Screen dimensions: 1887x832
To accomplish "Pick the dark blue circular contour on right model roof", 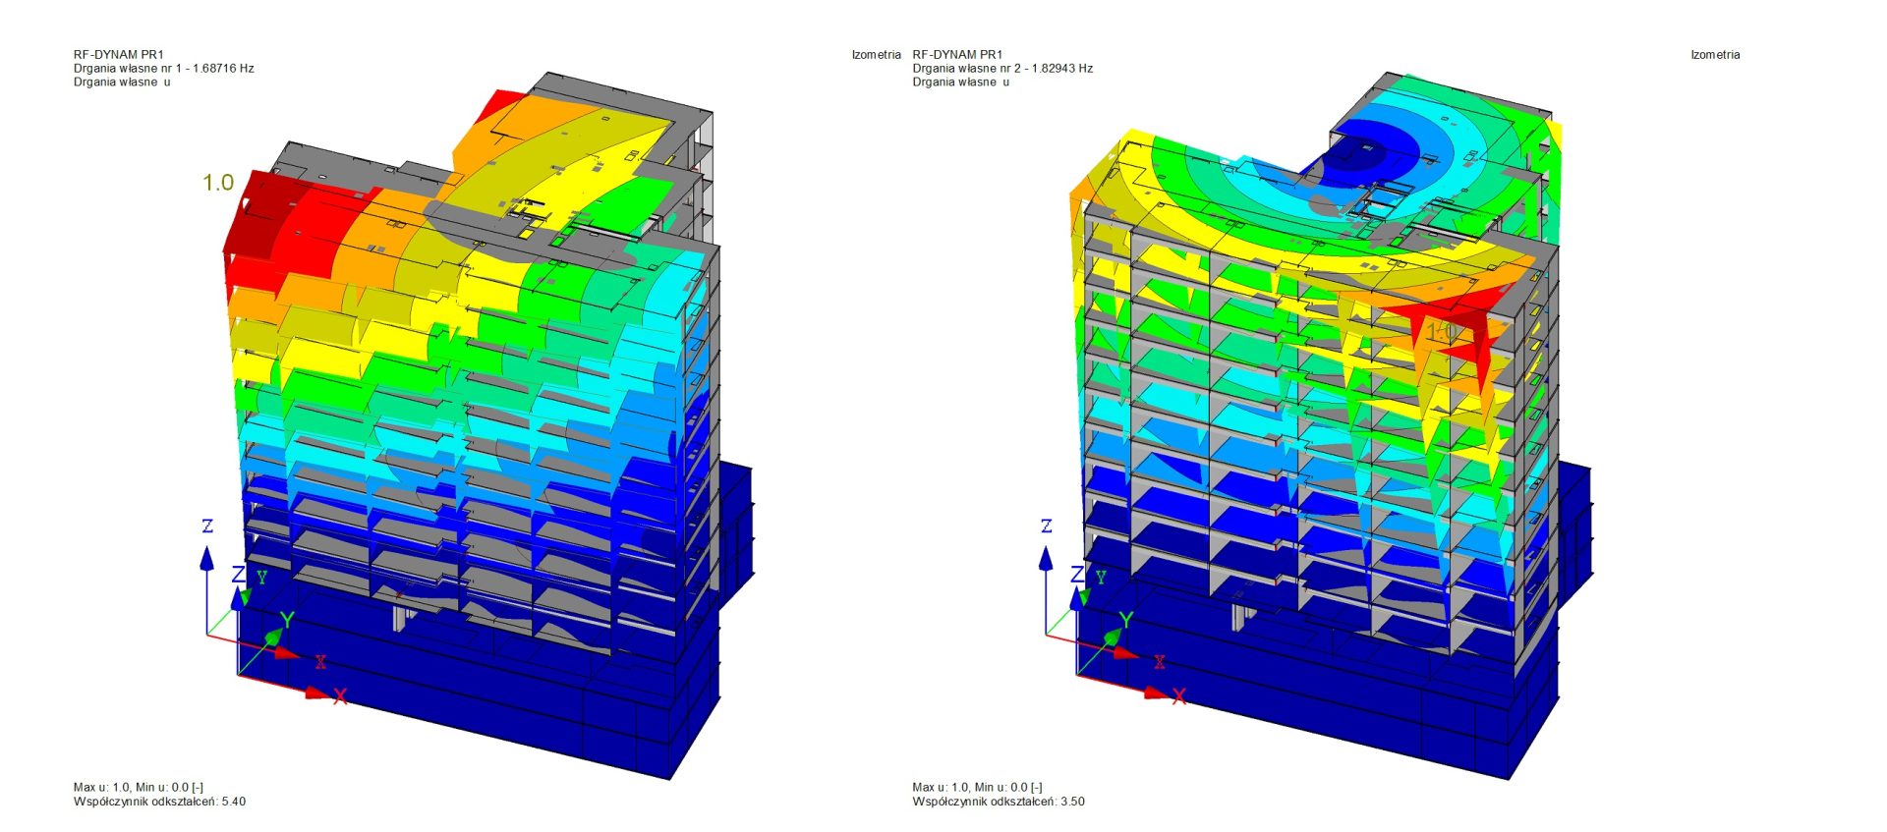I will pos(1361,157).
